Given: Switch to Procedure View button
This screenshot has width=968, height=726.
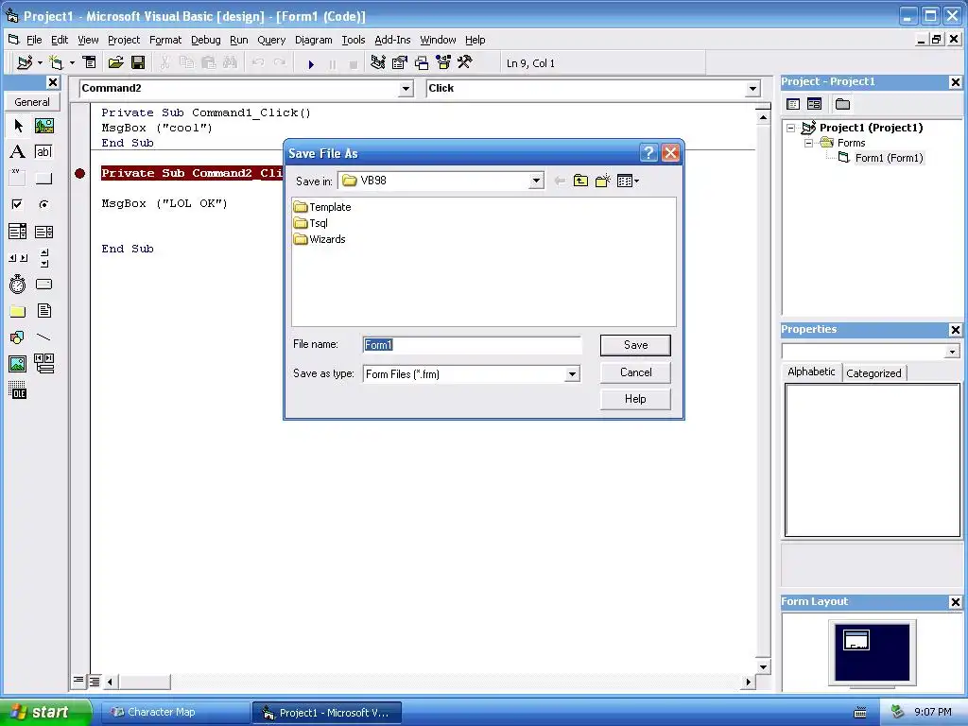Looking at the screenshot, I should (x=78, y=681).
